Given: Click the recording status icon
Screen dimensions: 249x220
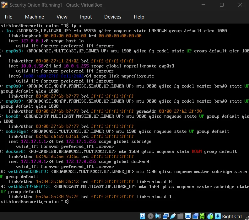Looking at the screenshot, I should point(196,216).
